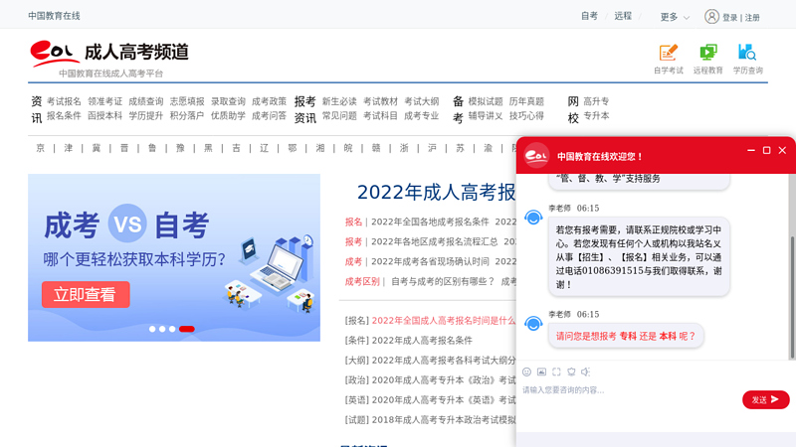Screen dimensions: 796x447
Task: Open the 报名条件 navigation item
Action: pyautogui.click(x=64, y=115)
